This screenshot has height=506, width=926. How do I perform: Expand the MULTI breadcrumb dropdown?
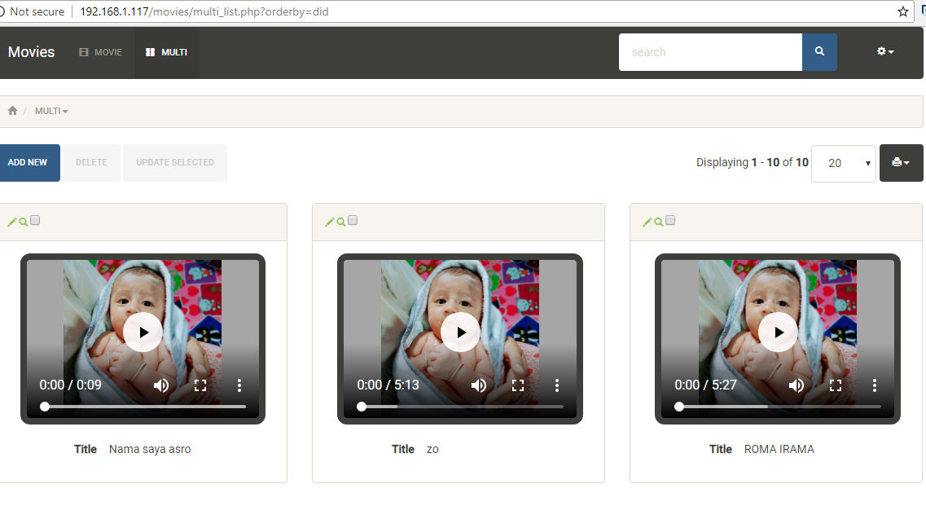tap(50, 111)
